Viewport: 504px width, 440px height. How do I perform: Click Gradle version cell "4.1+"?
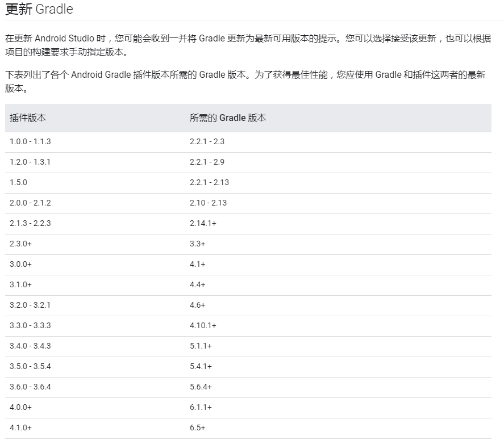pyautogui.click(x=197, y=265)
